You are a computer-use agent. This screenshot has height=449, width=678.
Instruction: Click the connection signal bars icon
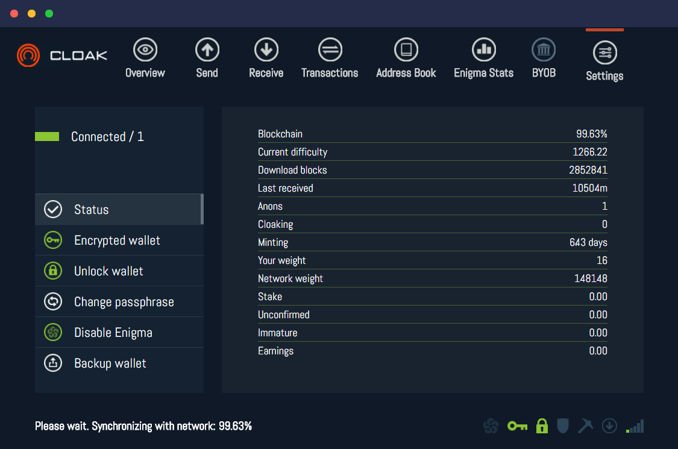tap(635, 426)
